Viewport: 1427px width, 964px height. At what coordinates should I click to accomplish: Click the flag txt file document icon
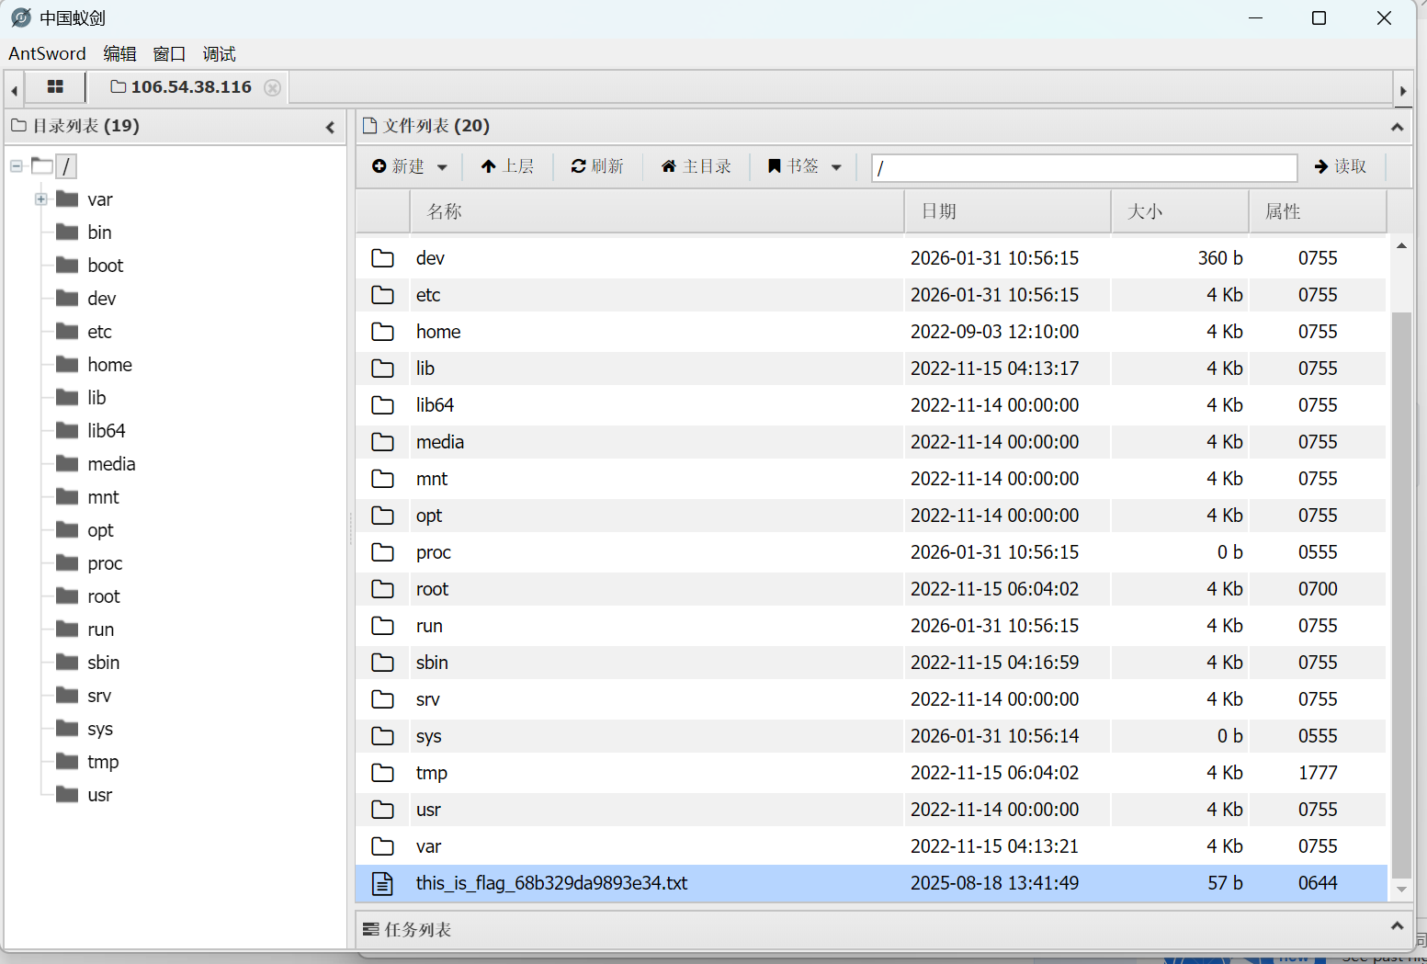pyautogui.click(x=382, y=883)
